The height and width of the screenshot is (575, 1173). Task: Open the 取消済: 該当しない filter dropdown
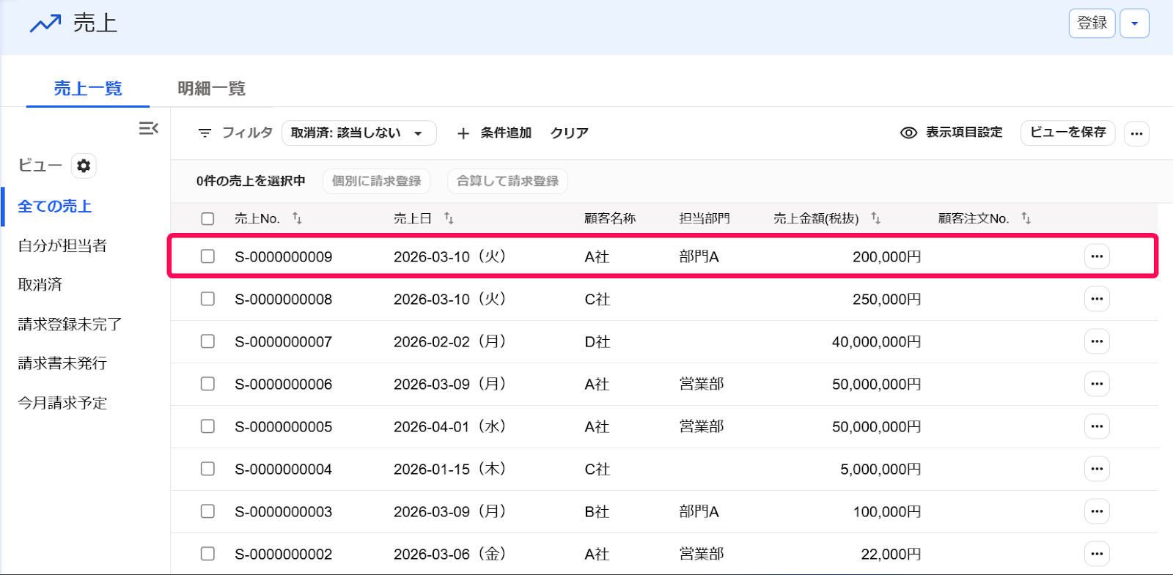[358, 133]
